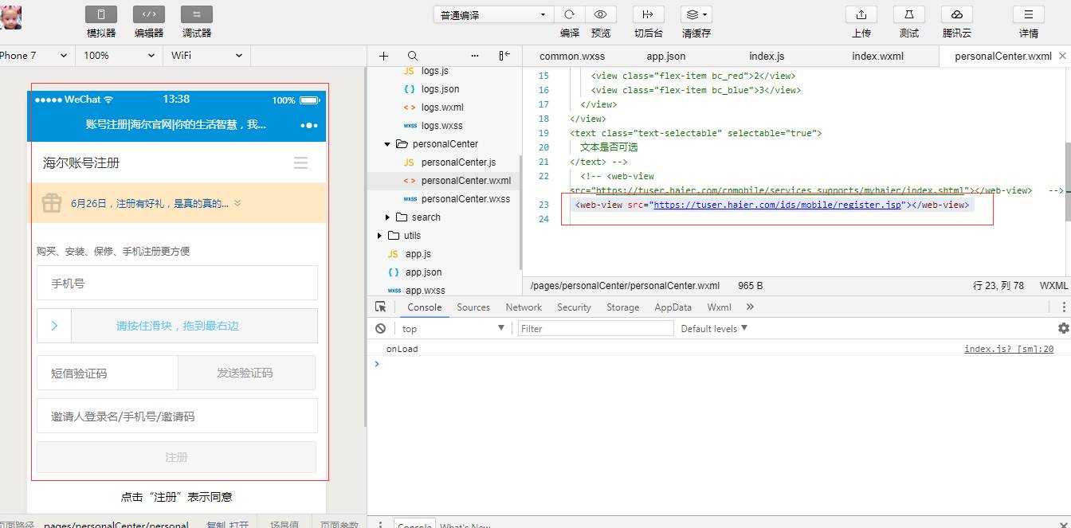Show more devtools tabs chevron
The width and height of the screenshot is (1071, 528).
(x=750, y=307)
